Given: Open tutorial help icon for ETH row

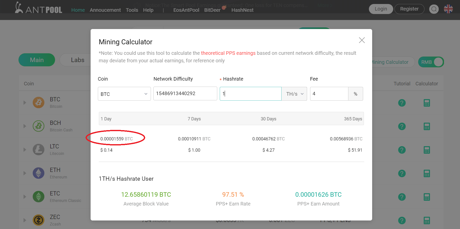Looking at the screenshot, I should (402, 173).
